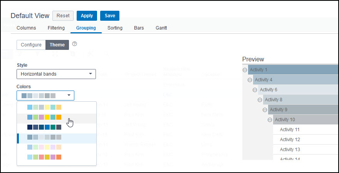
Task: Collapse Activity 10 group
Action: pos(270,120)
